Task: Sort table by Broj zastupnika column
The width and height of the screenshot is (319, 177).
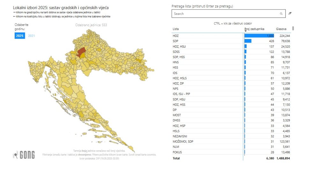Action: click(254, 29)
